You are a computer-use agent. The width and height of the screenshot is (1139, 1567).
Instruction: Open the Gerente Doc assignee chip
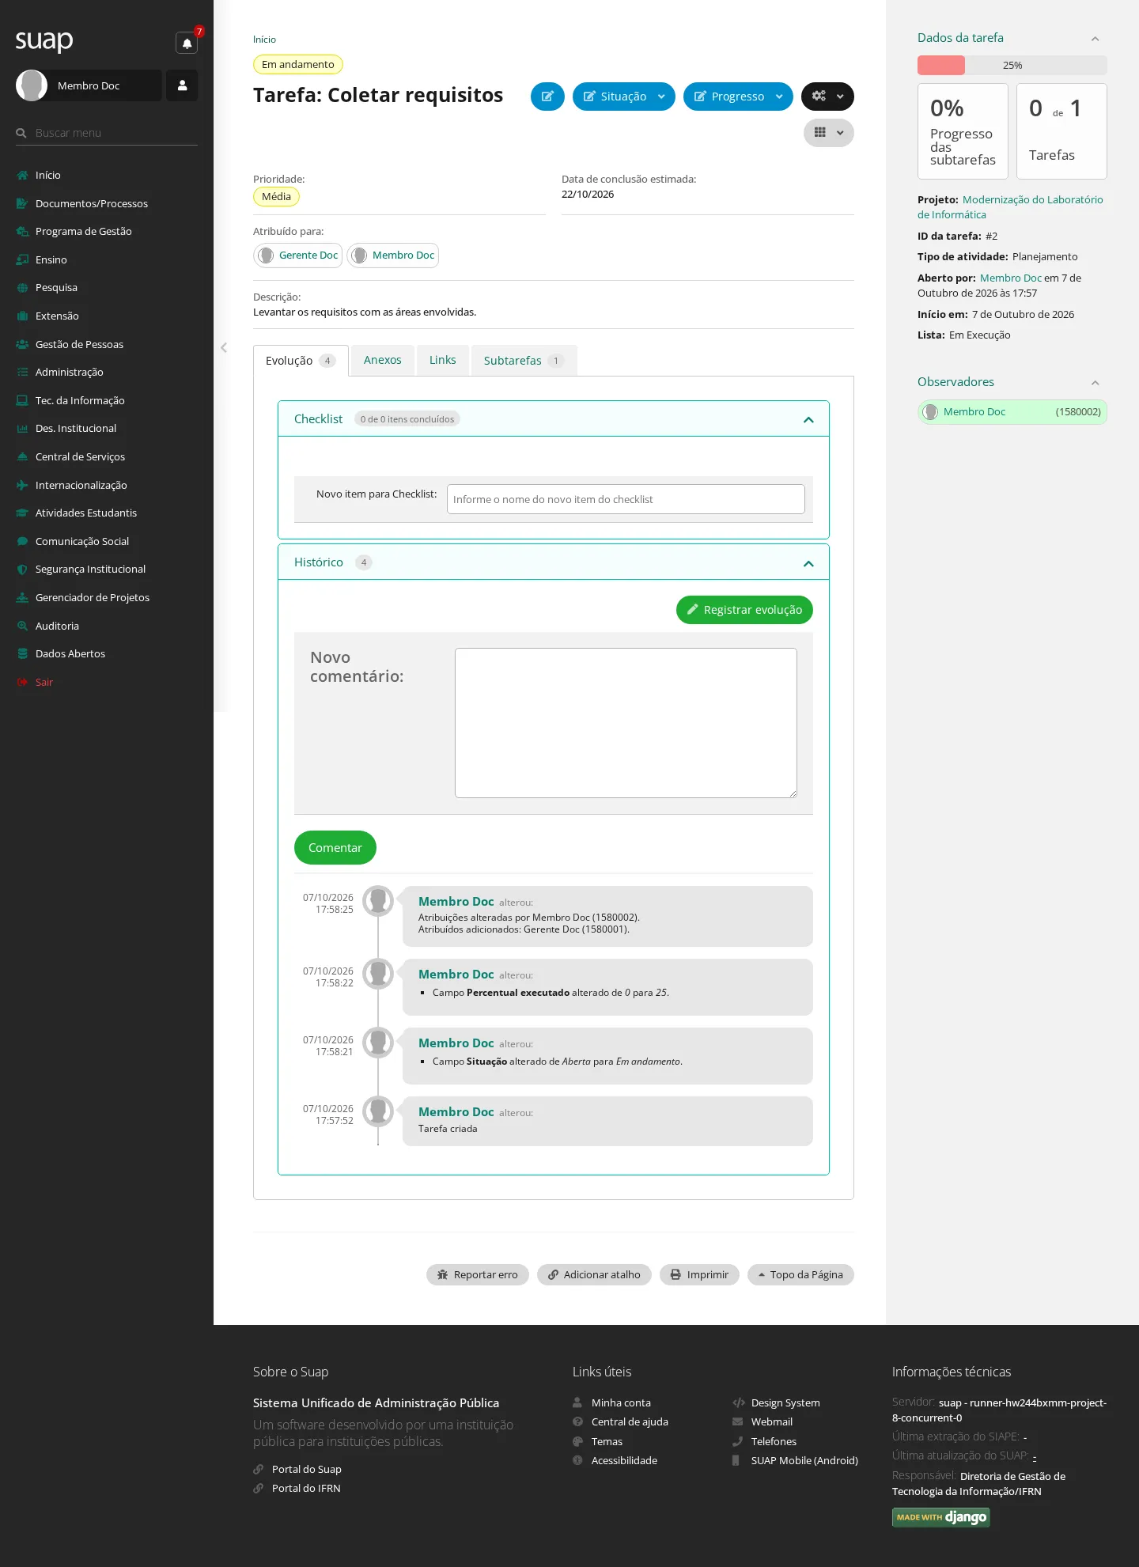point(298,255)
